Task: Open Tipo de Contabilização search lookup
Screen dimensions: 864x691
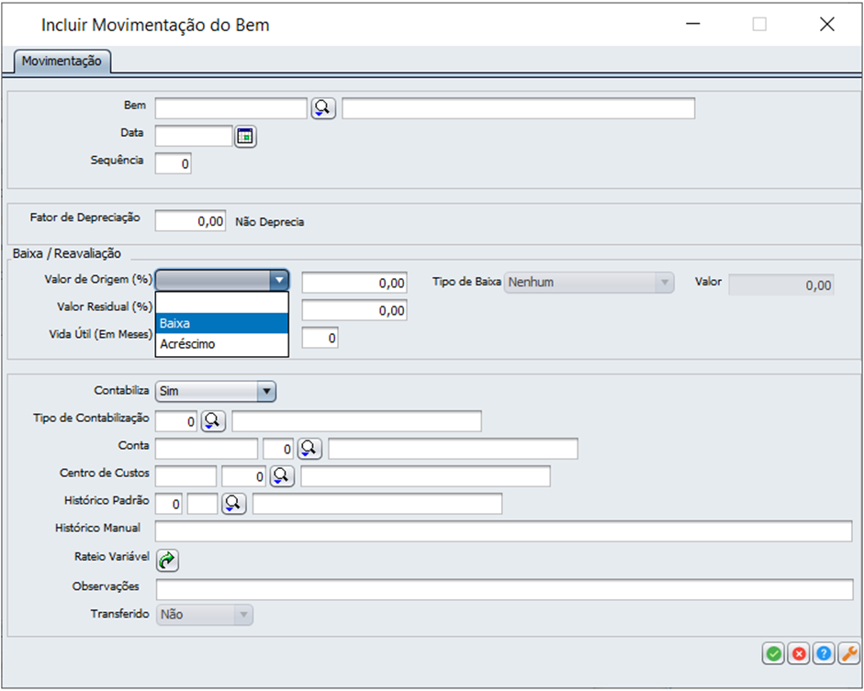Action: click(x=213, y=421)
